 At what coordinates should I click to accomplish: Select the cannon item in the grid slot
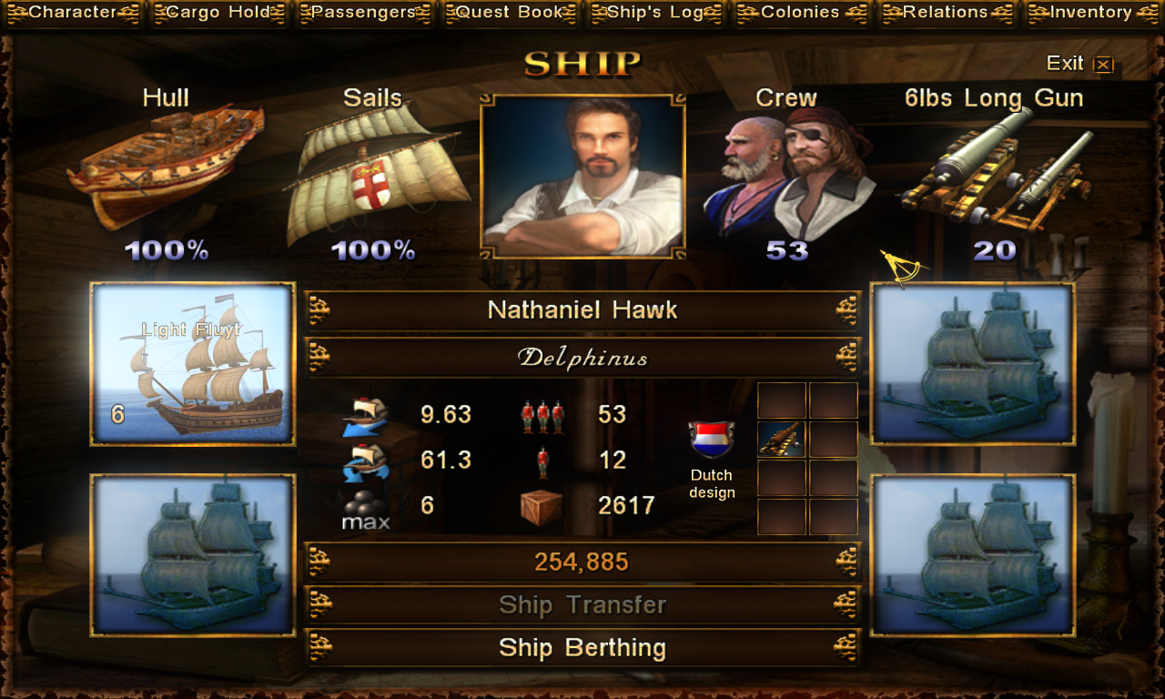[x=782, y=440]
